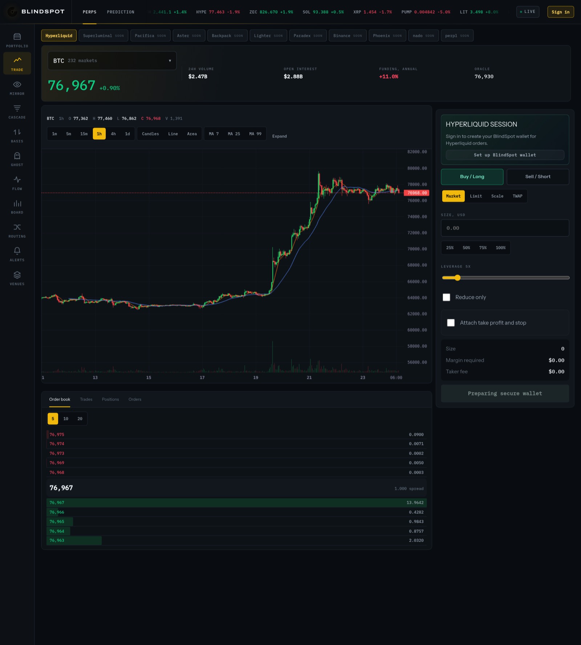Click the Blindspot logo

(36, 12)
